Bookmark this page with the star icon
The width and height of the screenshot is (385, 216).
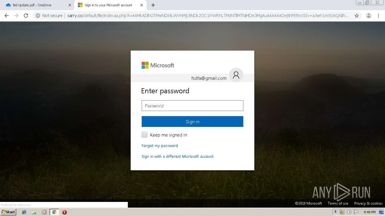coord(357,16)
